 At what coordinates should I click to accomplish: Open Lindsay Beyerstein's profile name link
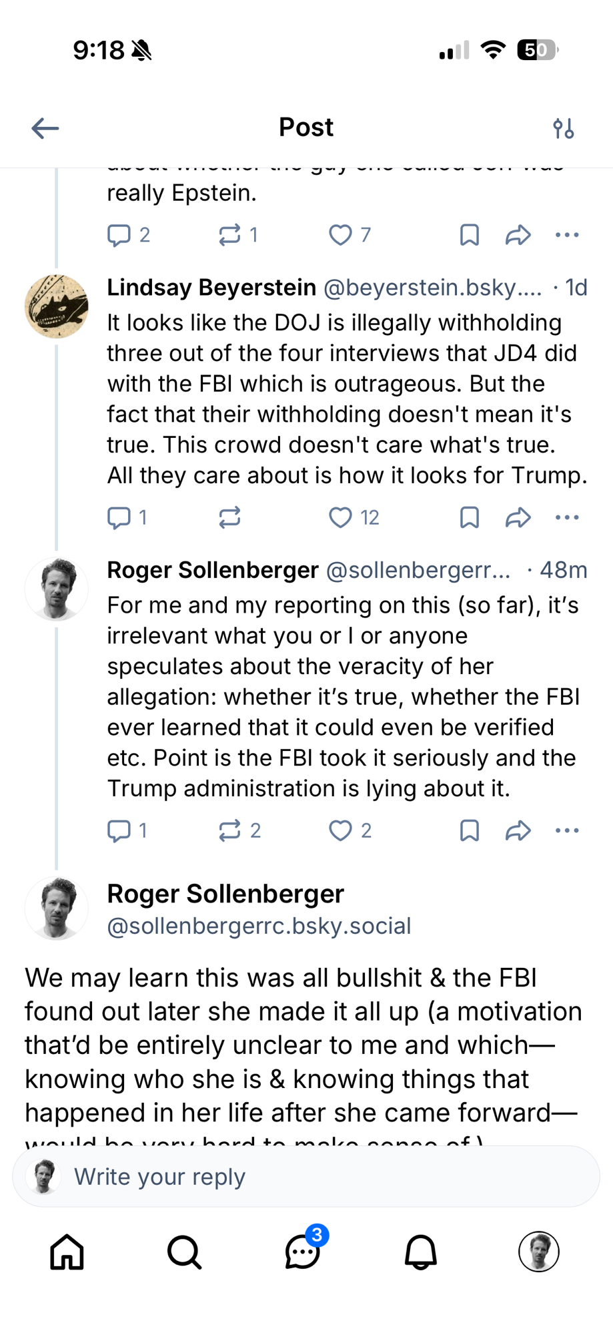tap(211, 288)
